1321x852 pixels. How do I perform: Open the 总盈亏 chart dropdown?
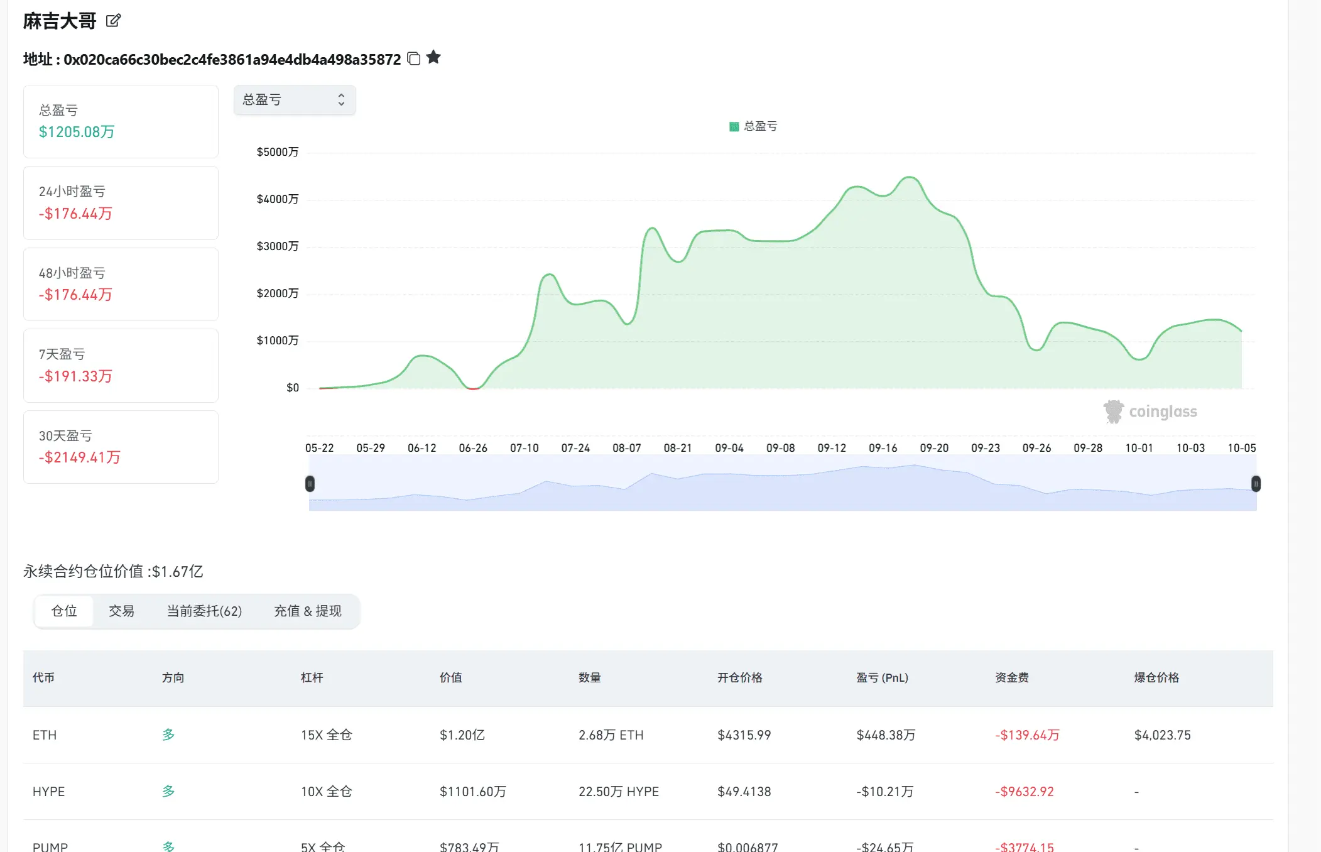pyautogui.click(x=295, y=100)
